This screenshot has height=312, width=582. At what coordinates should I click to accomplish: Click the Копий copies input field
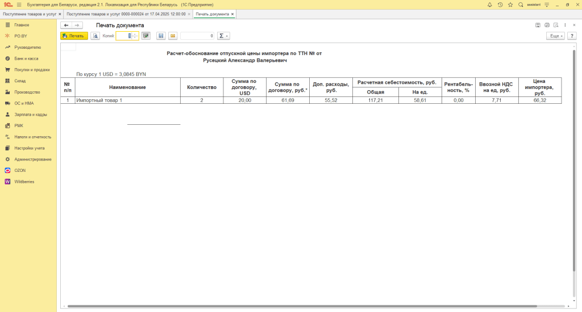pyautogui.click(x=124, y=36)
